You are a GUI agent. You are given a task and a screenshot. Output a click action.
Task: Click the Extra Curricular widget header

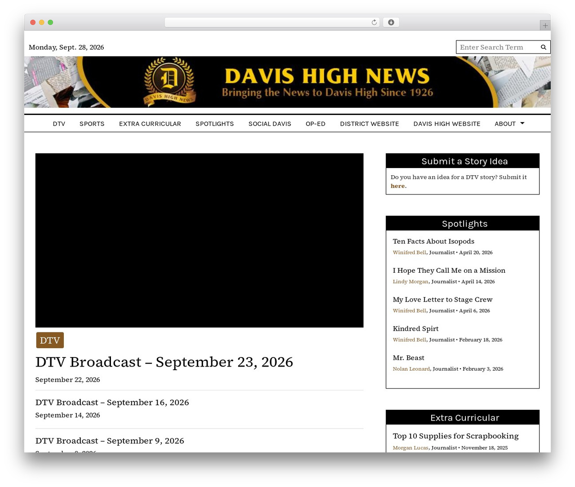point(463,418)
